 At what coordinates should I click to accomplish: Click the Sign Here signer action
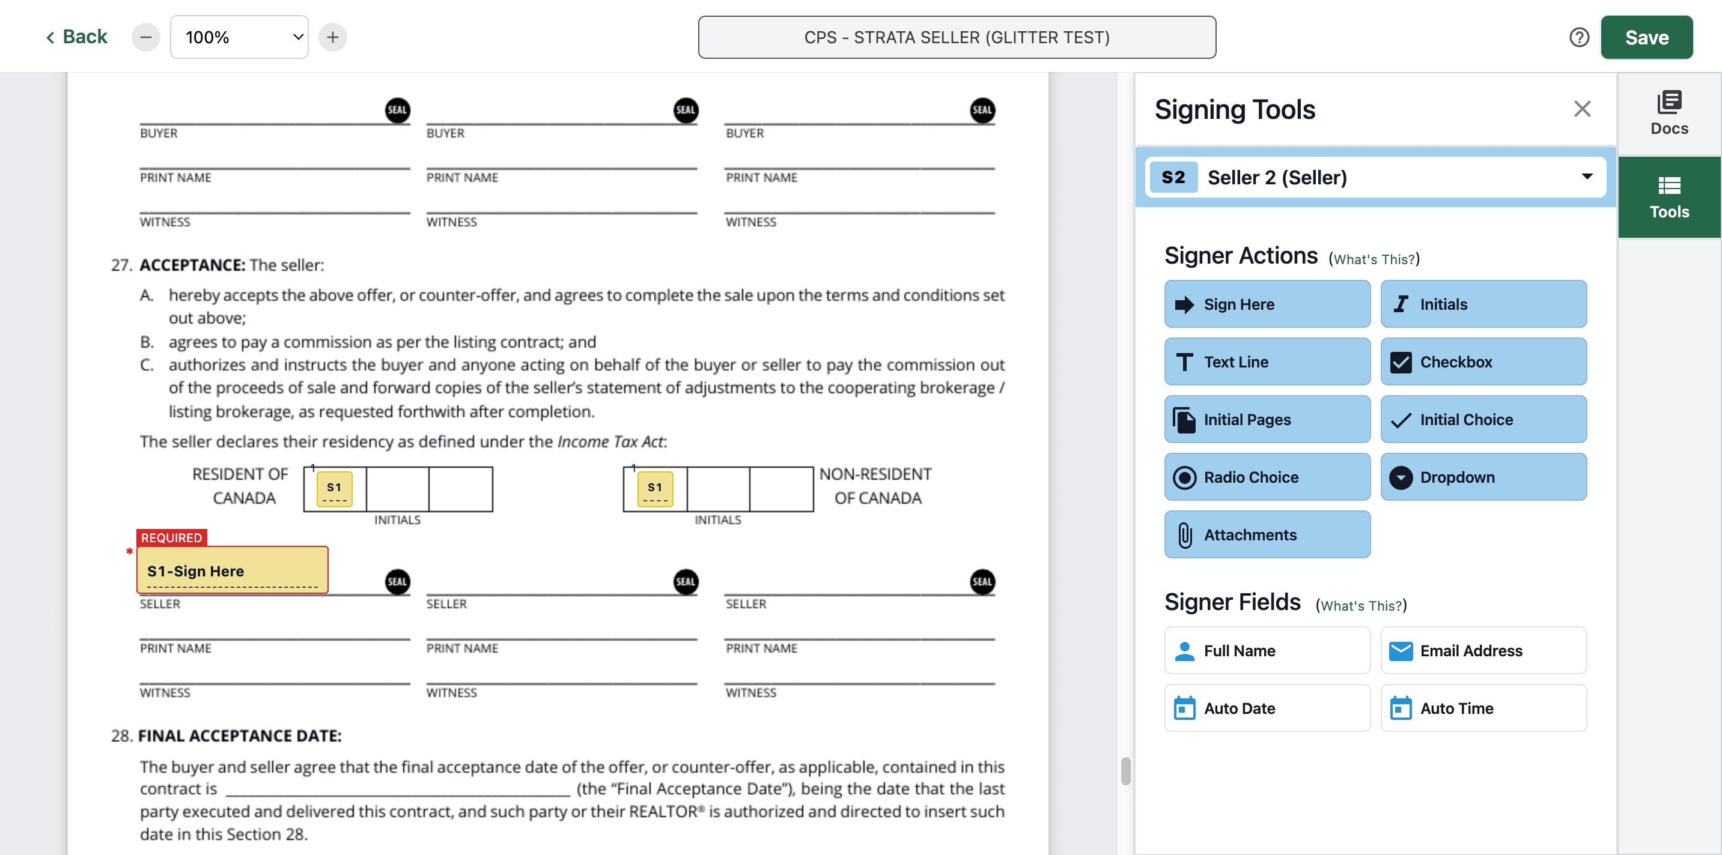point(1267,304)
